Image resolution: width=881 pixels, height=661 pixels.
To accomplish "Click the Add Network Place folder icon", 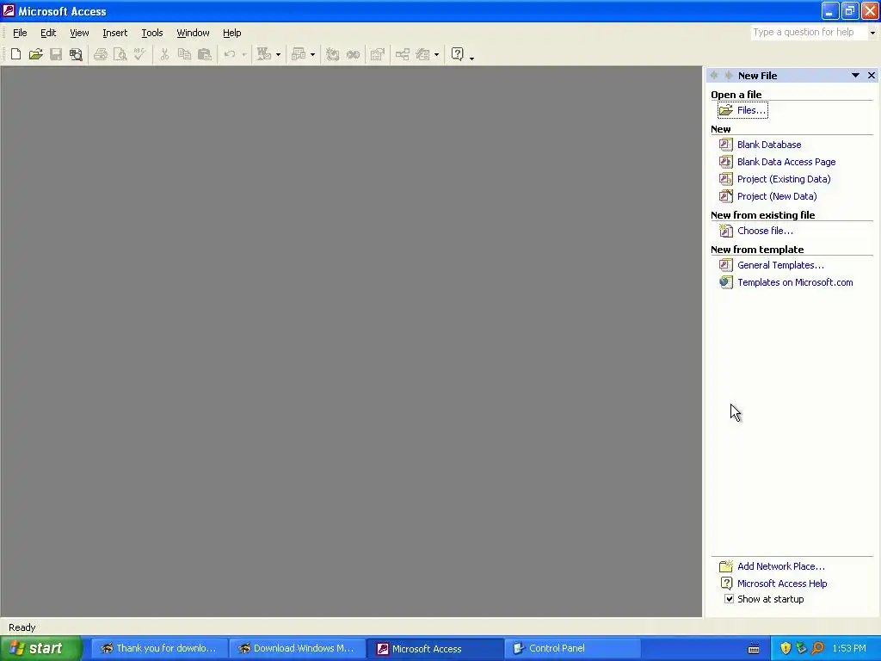I will [x=726, y=566].
